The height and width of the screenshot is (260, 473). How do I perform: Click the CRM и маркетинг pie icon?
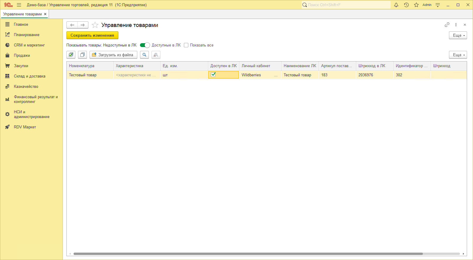click(x=7, y=45)
